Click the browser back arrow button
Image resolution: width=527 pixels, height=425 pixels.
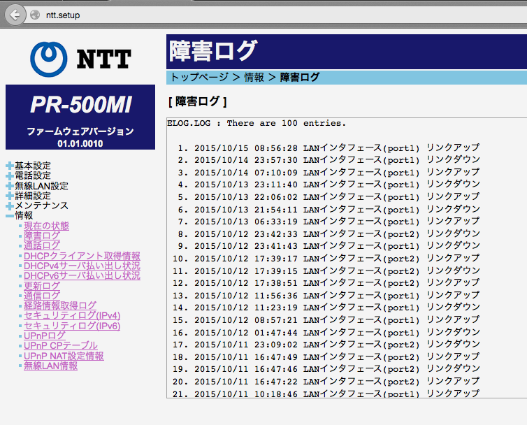[x=15, y=15]
